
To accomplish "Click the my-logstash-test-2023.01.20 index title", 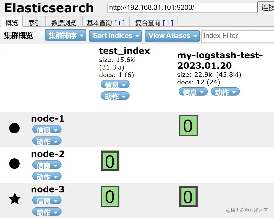I will tap(220, 60).
